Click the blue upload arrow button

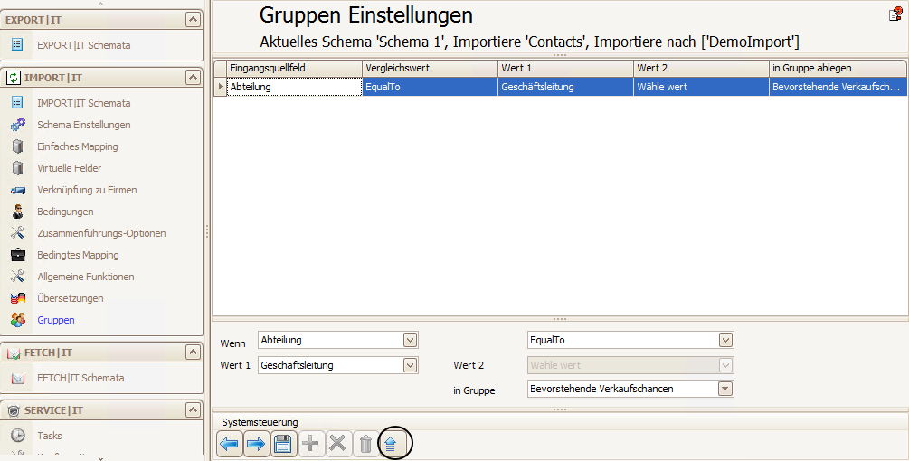[390, 445]
